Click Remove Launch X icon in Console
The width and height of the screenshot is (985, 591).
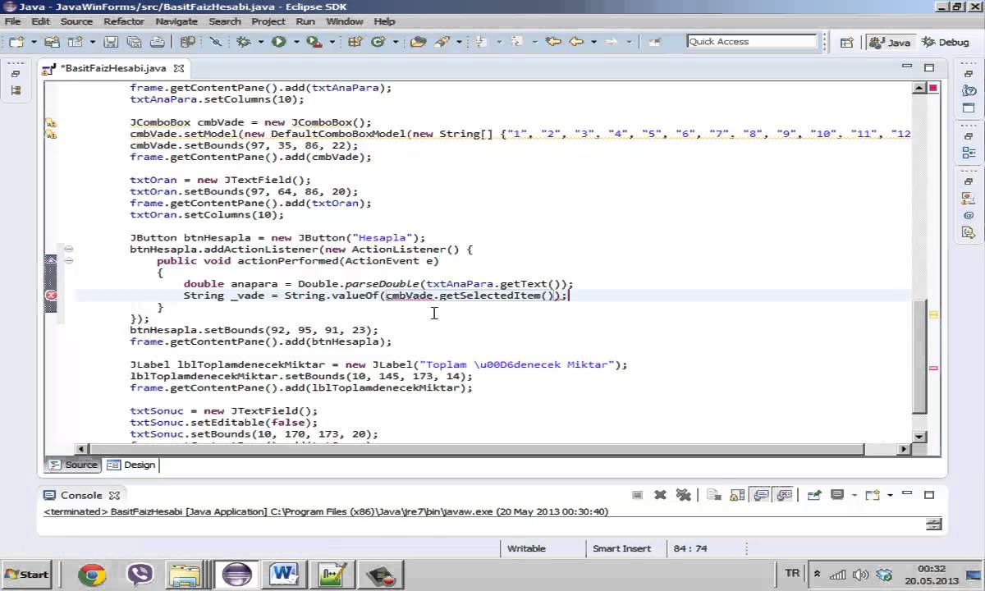(x=660, y=495)
